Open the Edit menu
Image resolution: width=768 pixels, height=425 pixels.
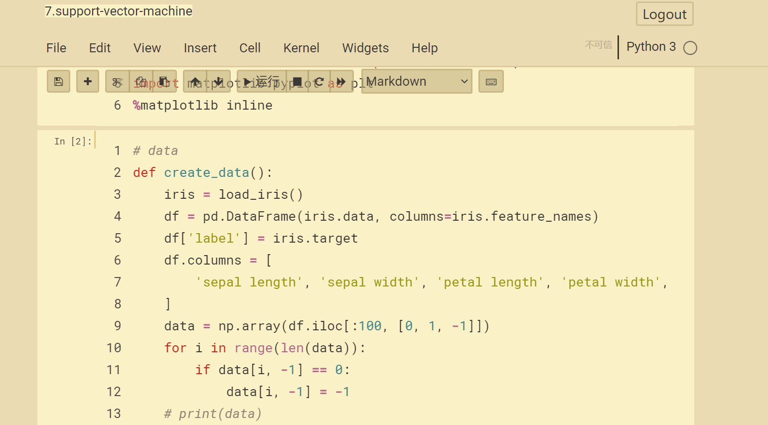coord(100,48)
